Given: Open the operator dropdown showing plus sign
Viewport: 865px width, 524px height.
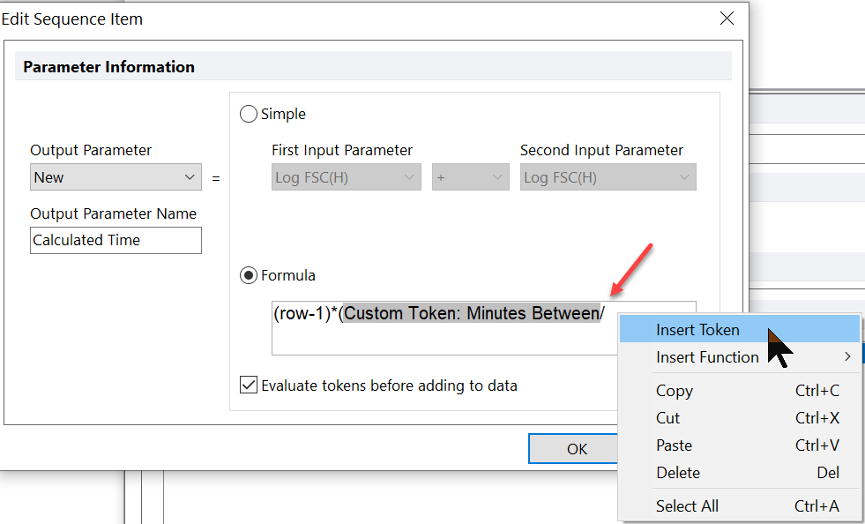Looking at the screenshot, I should [x=470, y=177].
